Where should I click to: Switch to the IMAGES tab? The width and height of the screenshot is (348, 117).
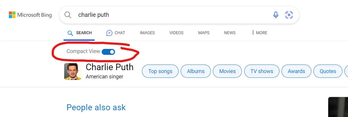147,33
